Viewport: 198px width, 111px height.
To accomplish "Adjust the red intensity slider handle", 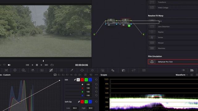I will [x=82, y=88].
